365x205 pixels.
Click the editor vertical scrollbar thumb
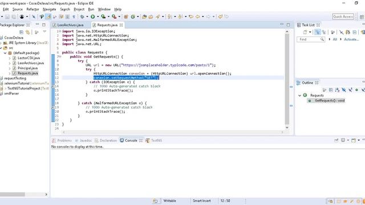tap(287, 79)
